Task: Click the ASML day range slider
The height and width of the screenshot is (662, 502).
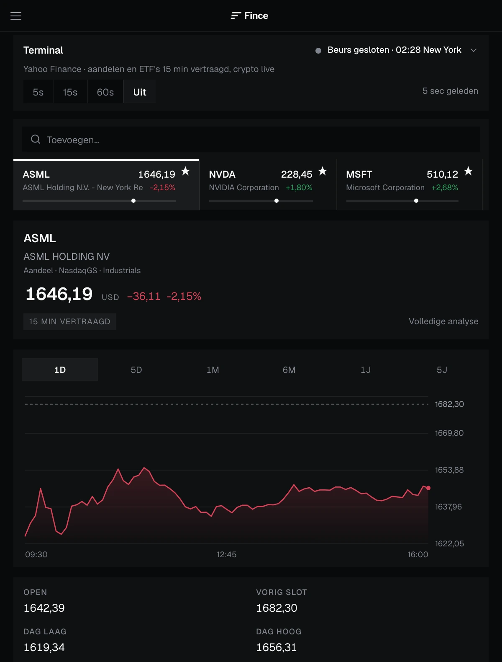Action: click(x=99, y=201)
